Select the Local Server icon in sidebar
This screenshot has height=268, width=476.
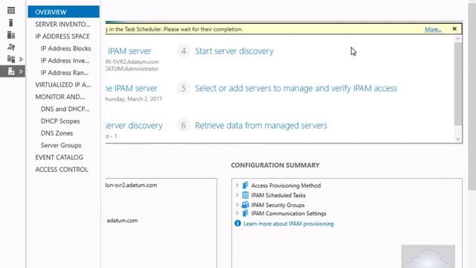click(x=11, y=23)
